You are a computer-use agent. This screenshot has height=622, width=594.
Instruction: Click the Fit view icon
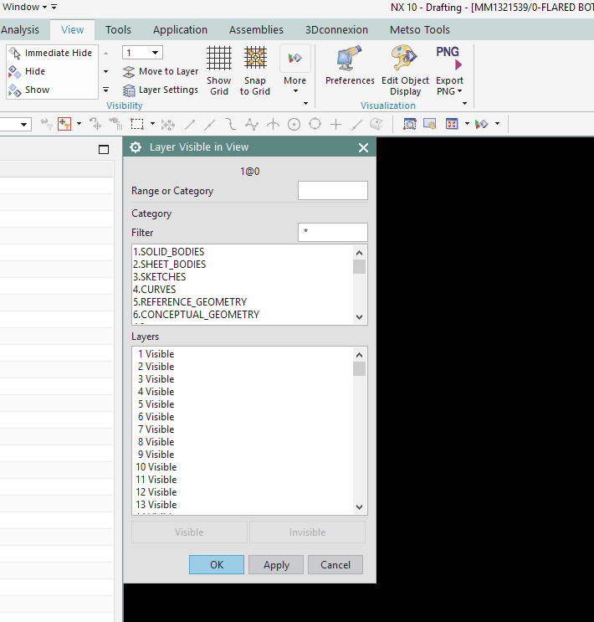point(452,124)
